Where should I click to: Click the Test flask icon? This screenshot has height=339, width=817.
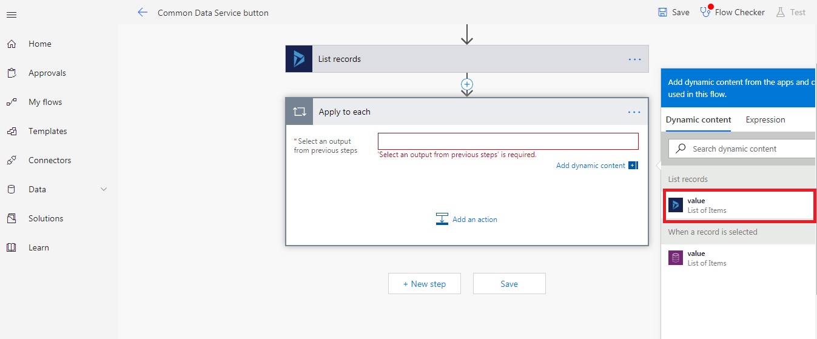click(781, 12)
